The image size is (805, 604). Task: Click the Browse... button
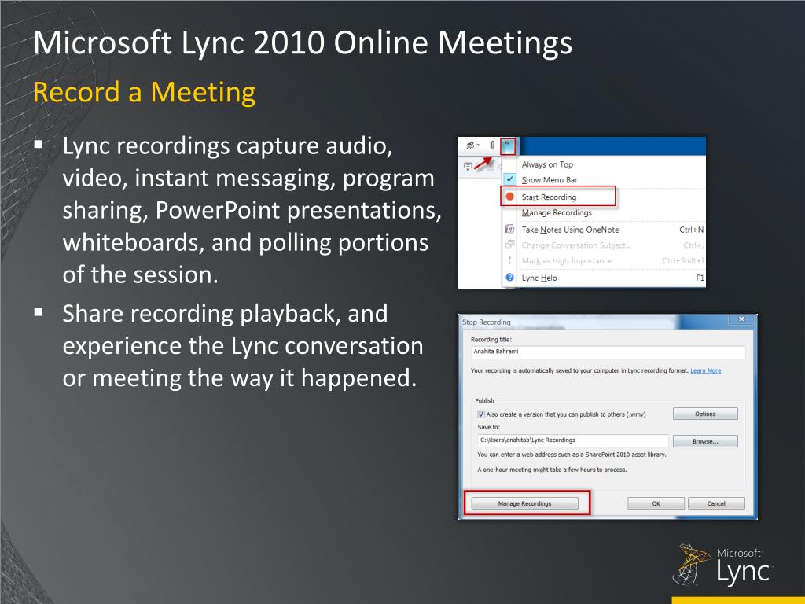coord(705,441)
